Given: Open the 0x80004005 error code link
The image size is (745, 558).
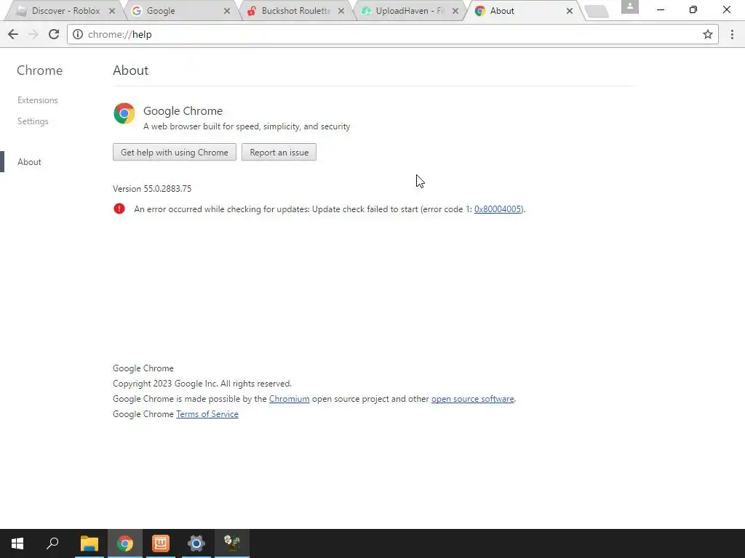Looking at the screenshot, I should click(498, 209).
